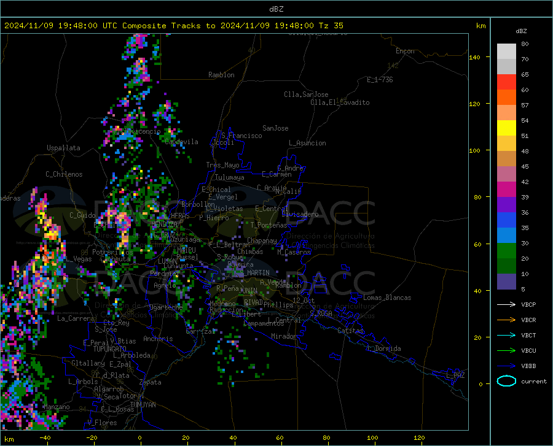The width and height of the screenshot is (553, 446).
Task: Click the L_Dormida map label
Action: coord(383,348)
